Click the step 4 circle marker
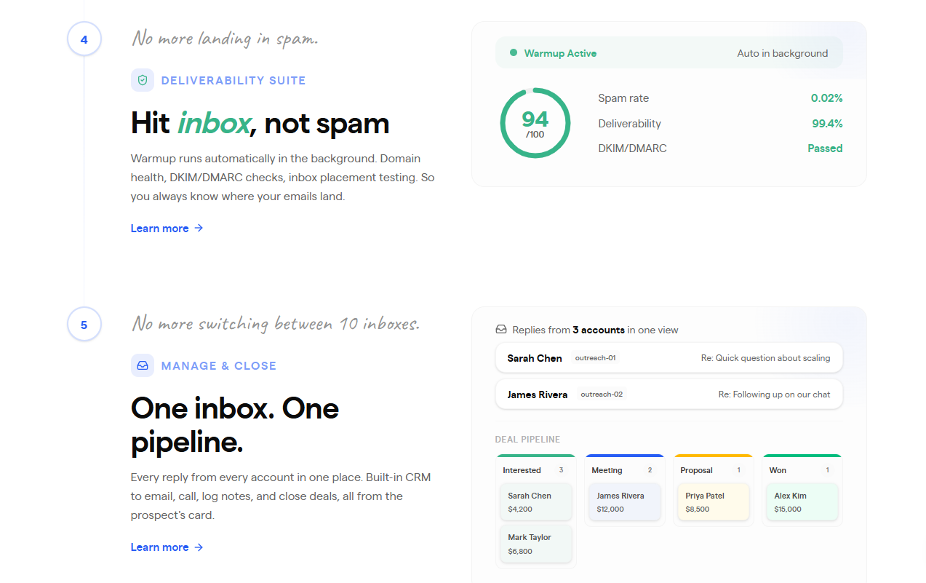 [84, 39]
